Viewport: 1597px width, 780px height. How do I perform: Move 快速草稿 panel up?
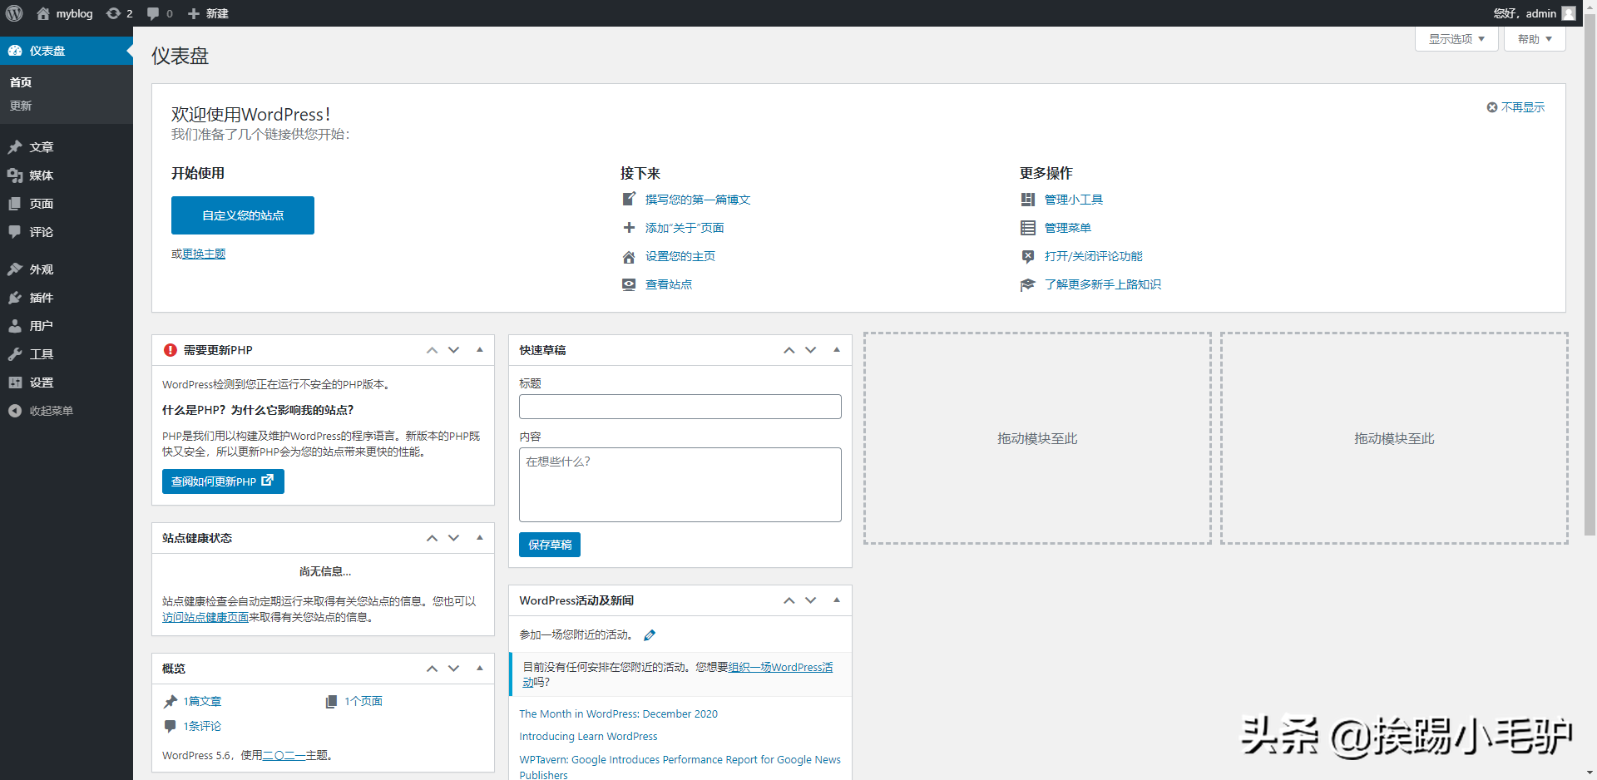(x=789, y=350)
